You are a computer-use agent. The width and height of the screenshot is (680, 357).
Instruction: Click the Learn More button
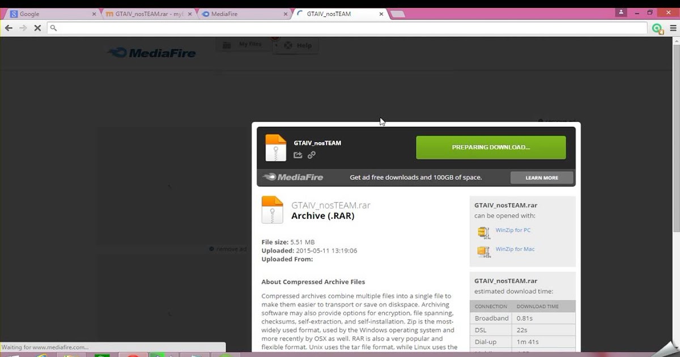tap(542, 177)
